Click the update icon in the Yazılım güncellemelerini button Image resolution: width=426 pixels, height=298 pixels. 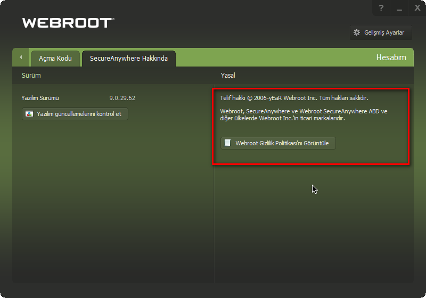(29, 114)
